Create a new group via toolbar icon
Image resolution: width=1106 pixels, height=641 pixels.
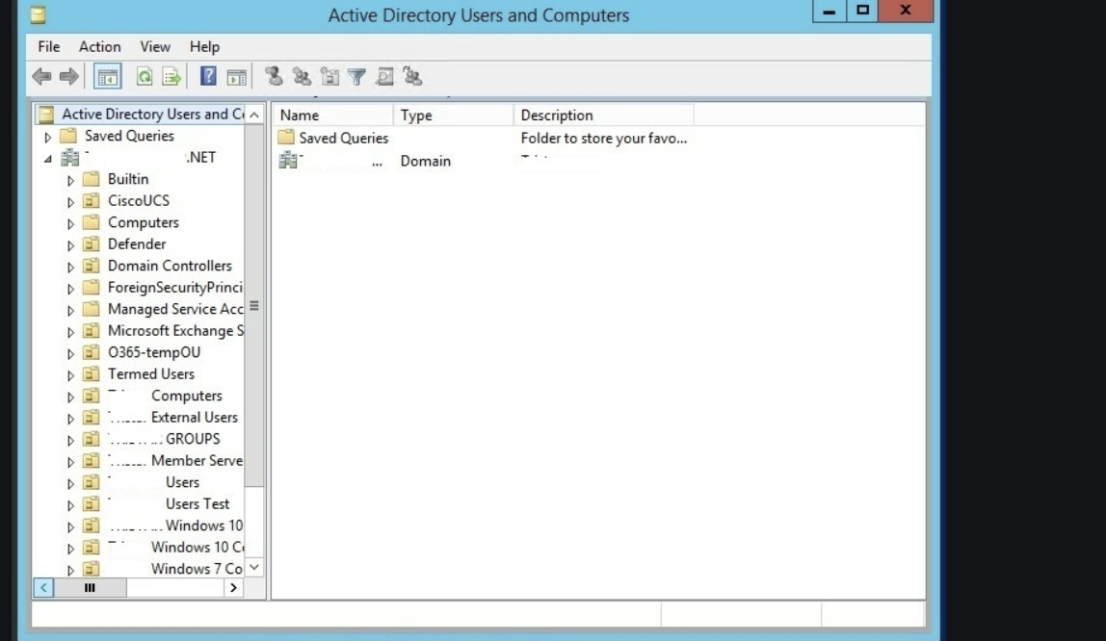302,76
